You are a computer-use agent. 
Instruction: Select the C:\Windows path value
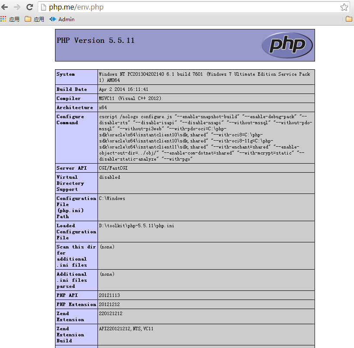click(112, 199)
